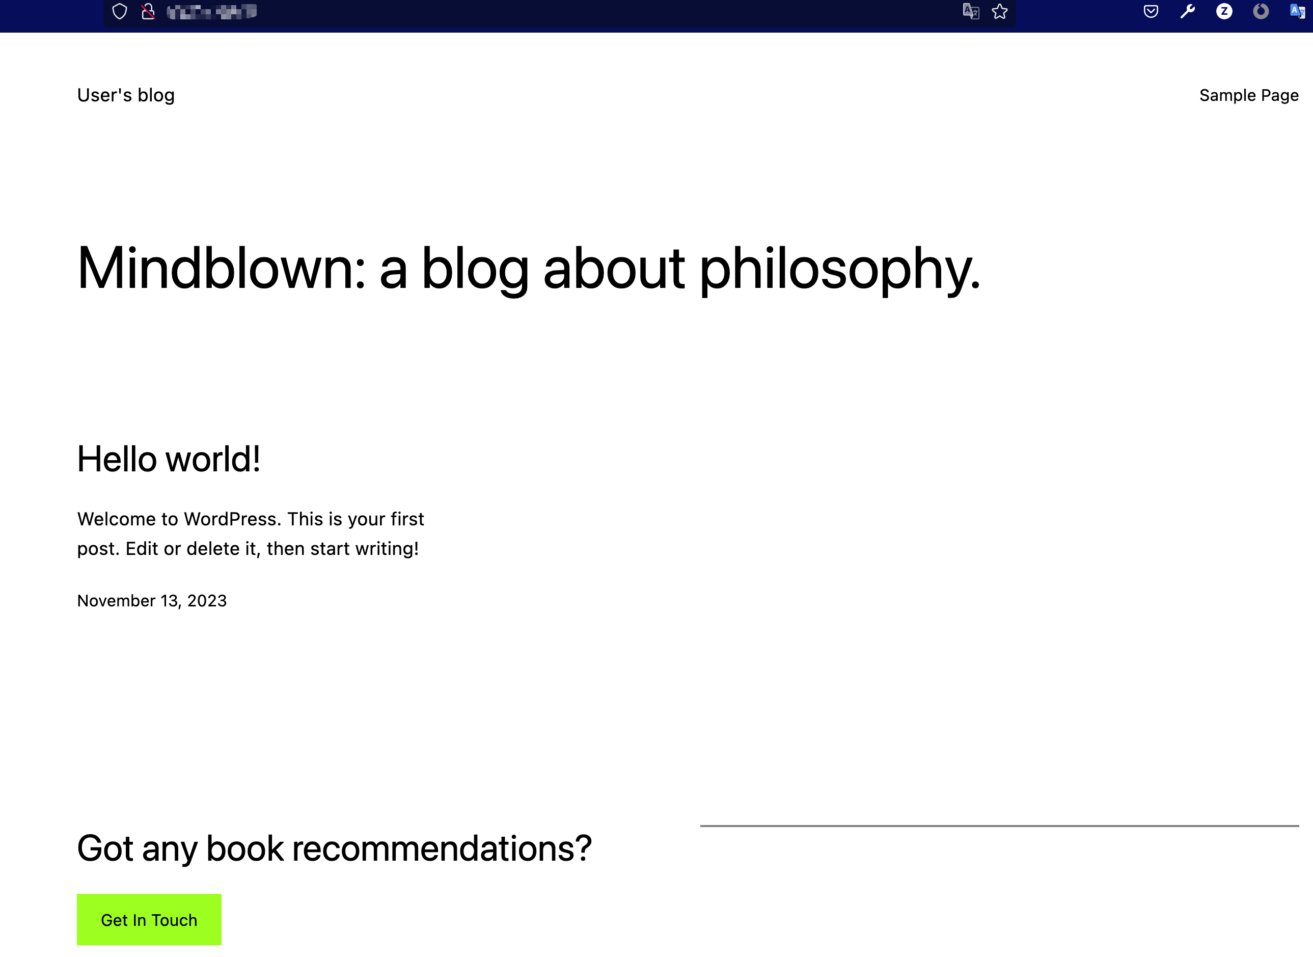
Task: Click the blurred URL in address bar
Action: tap(211, 12)
